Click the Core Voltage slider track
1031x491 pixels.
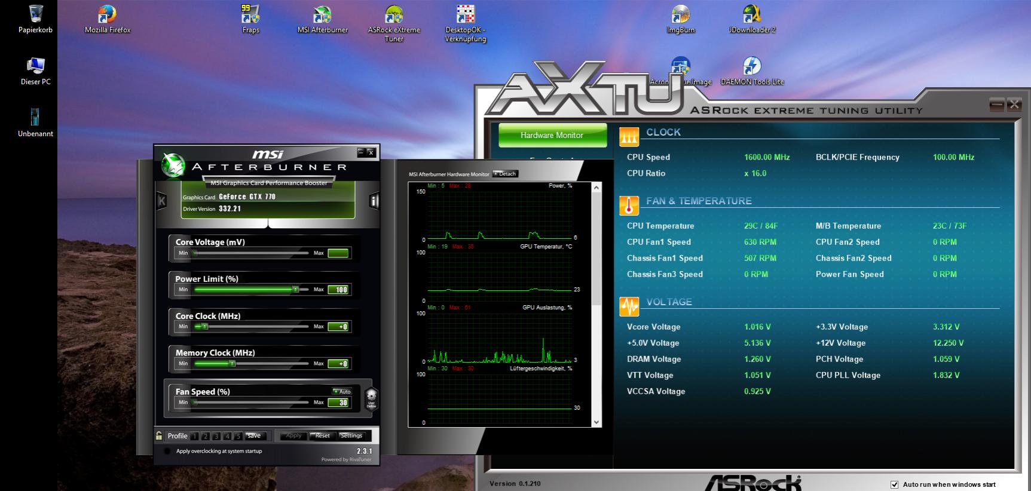pos(250,253)
